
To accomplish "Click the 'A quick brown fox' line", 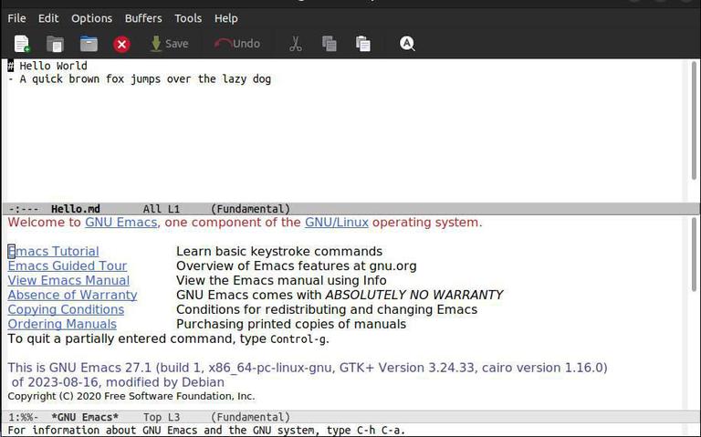I will coord(140,79).
